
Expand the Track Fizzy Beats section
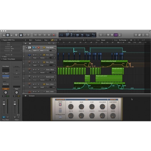(x=2, y=59)
